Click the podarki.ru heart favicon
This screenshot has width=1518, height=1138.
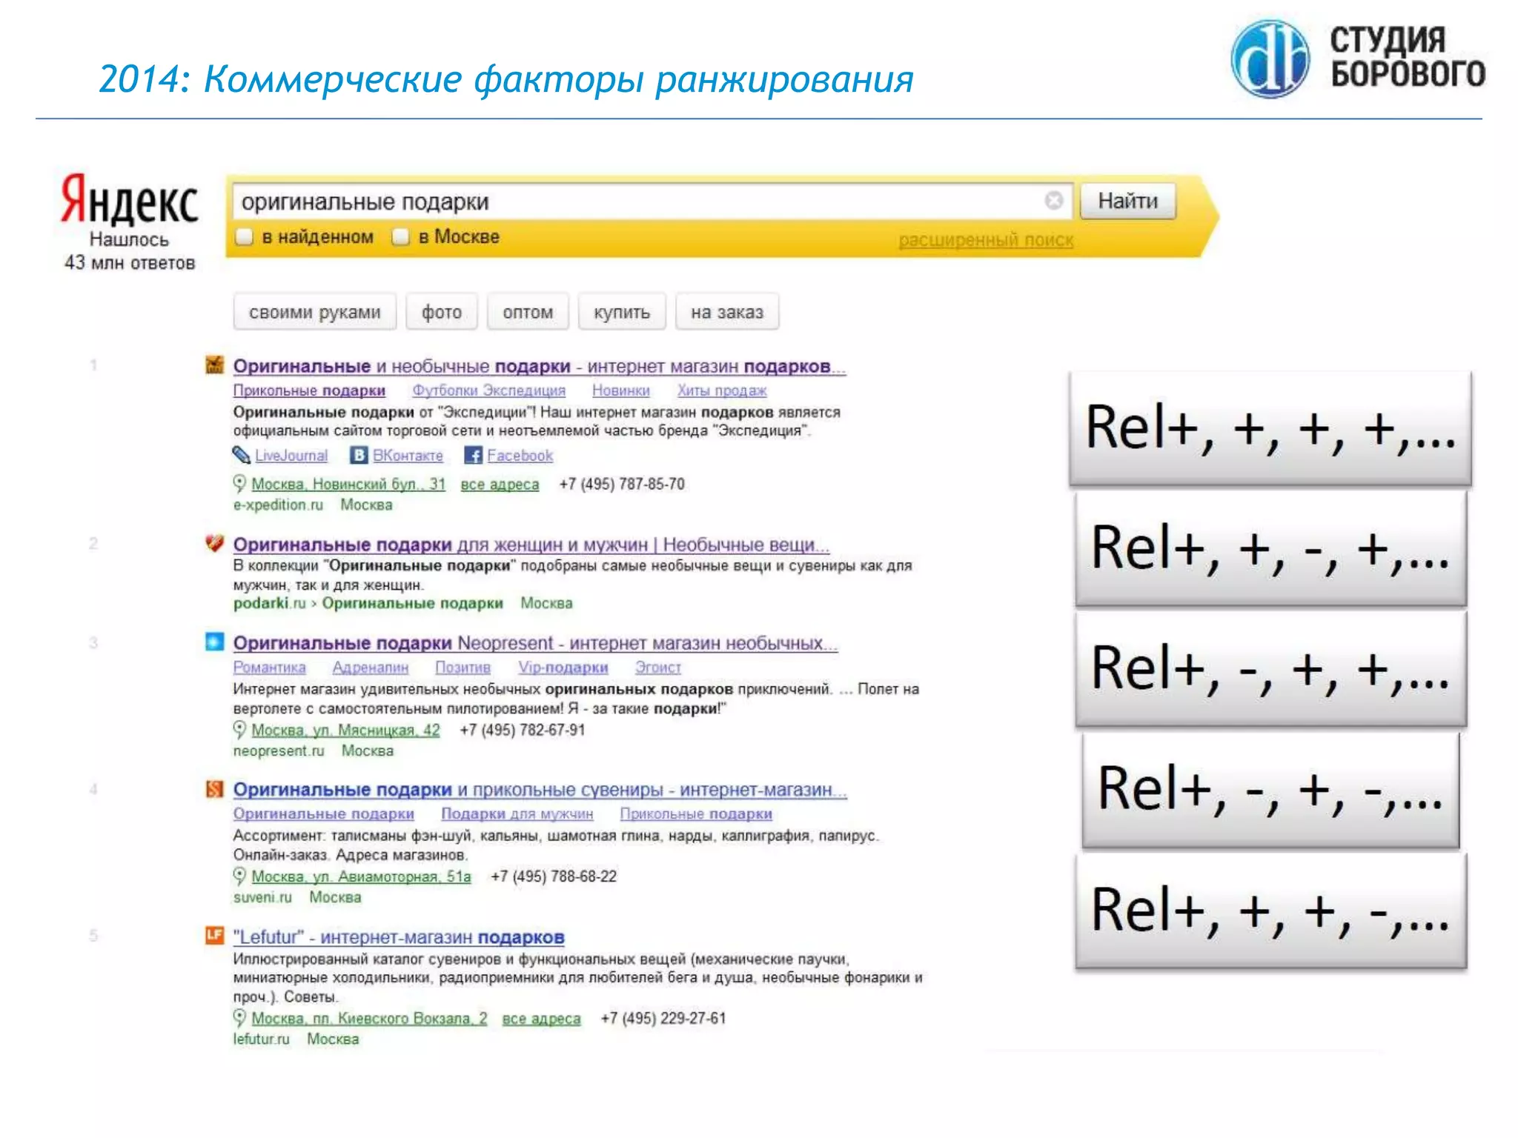pyautogui.click(x=214, y=543)
